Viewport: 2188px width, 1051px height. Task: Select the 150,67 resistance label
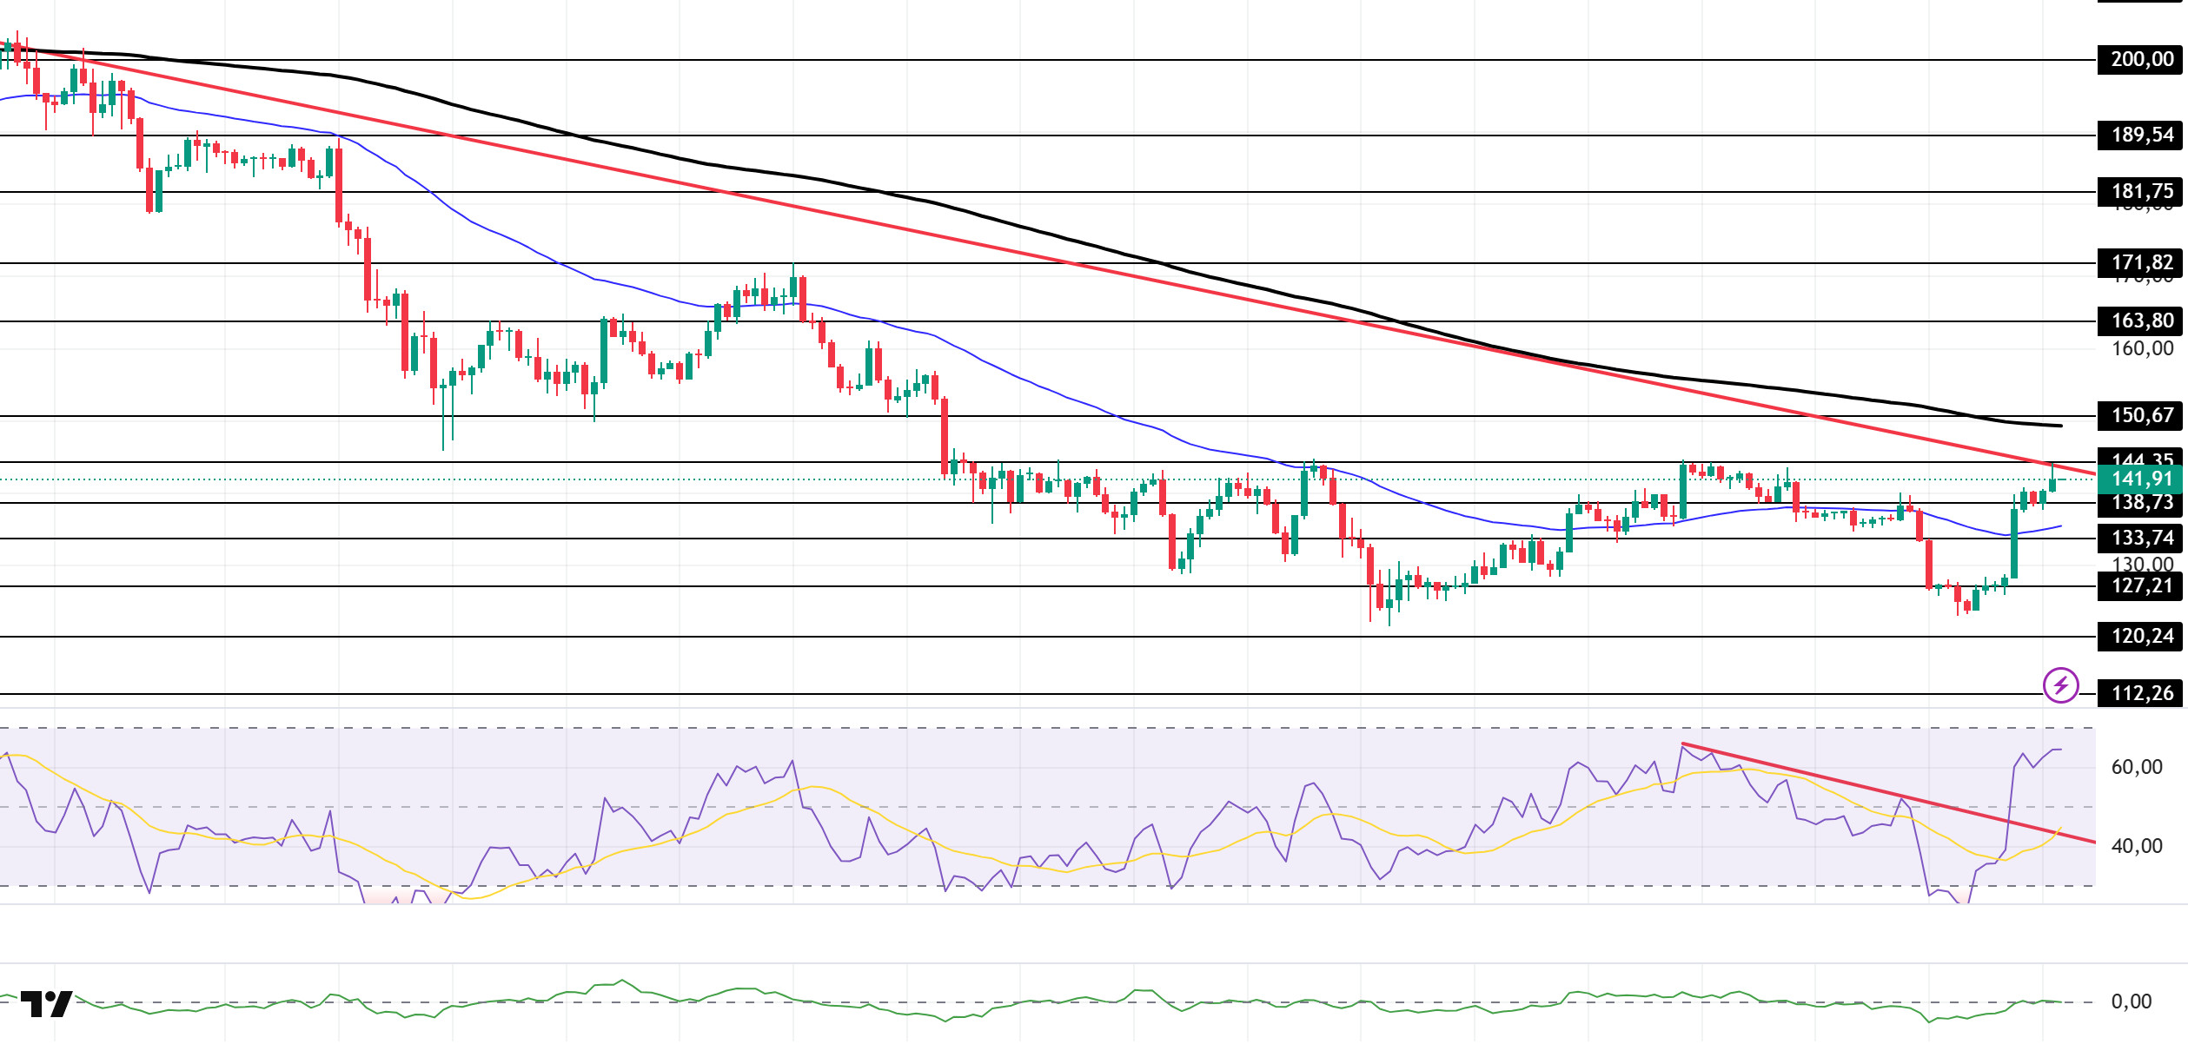coord(2142,416)
